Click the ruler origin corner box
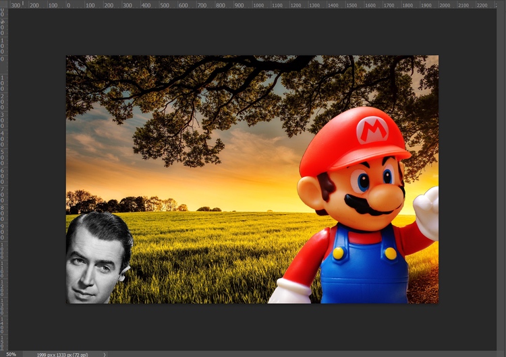 point(4,4)
